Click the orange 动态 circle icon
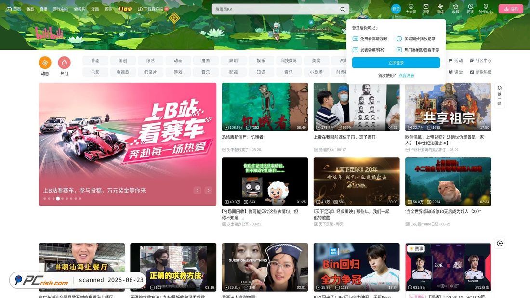 point(45,63)
